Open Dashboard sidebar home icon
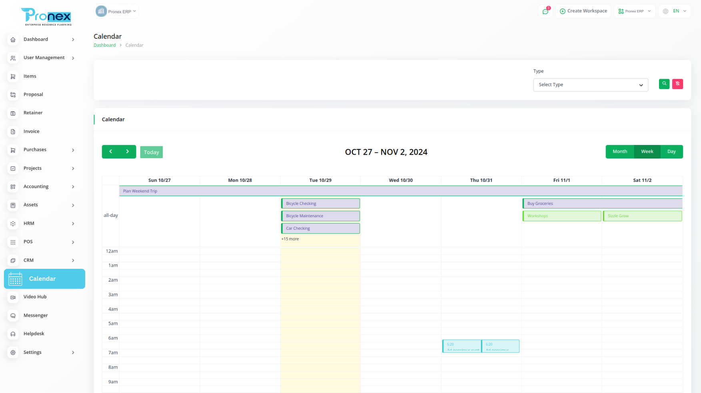 pos(13,40)
